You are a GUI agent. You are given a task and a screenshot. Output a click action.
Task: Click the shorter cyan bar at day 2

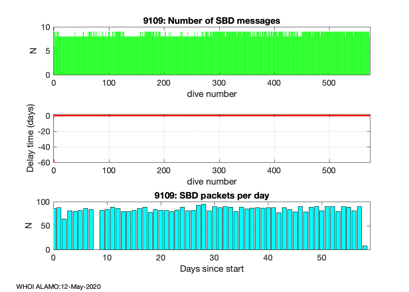tap(64, 234)
